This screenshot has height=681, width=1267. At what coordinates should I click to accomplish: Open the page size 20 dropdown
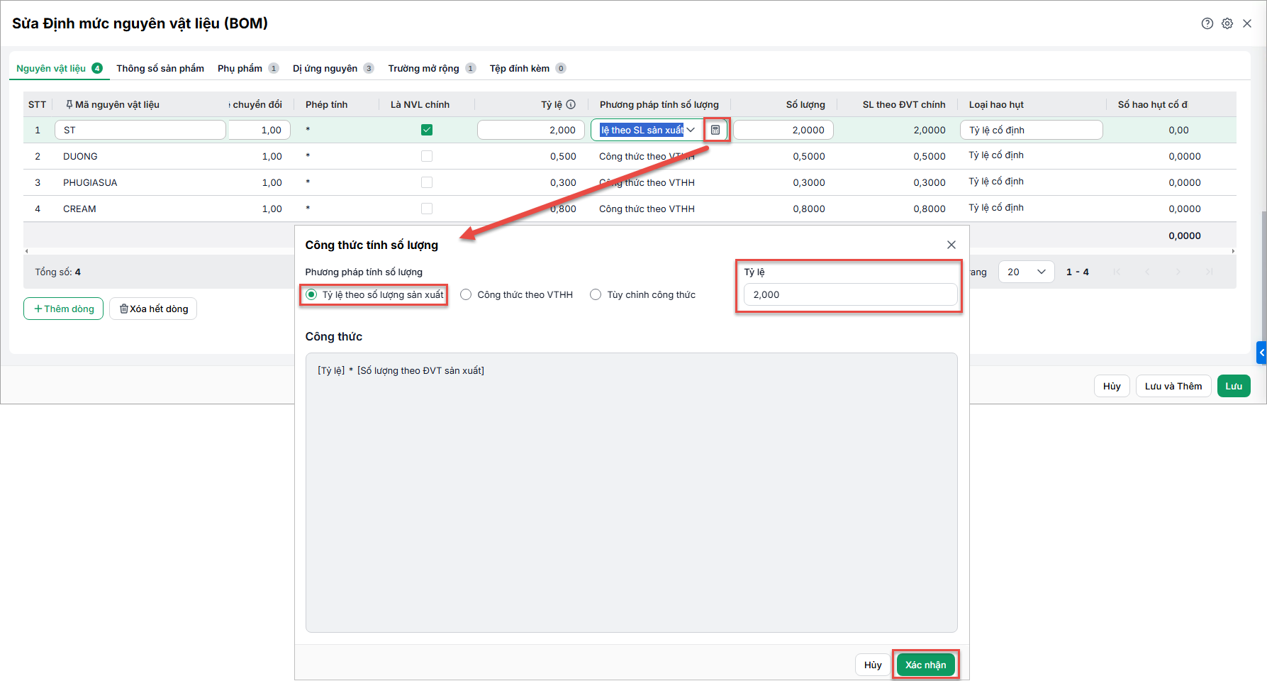pos(1026,272)
